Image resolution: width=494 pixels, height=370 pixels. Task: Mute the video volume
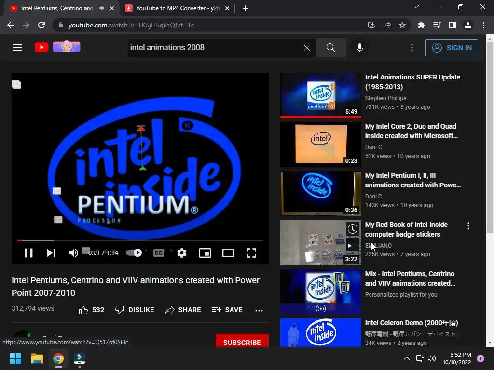(73, 252)
